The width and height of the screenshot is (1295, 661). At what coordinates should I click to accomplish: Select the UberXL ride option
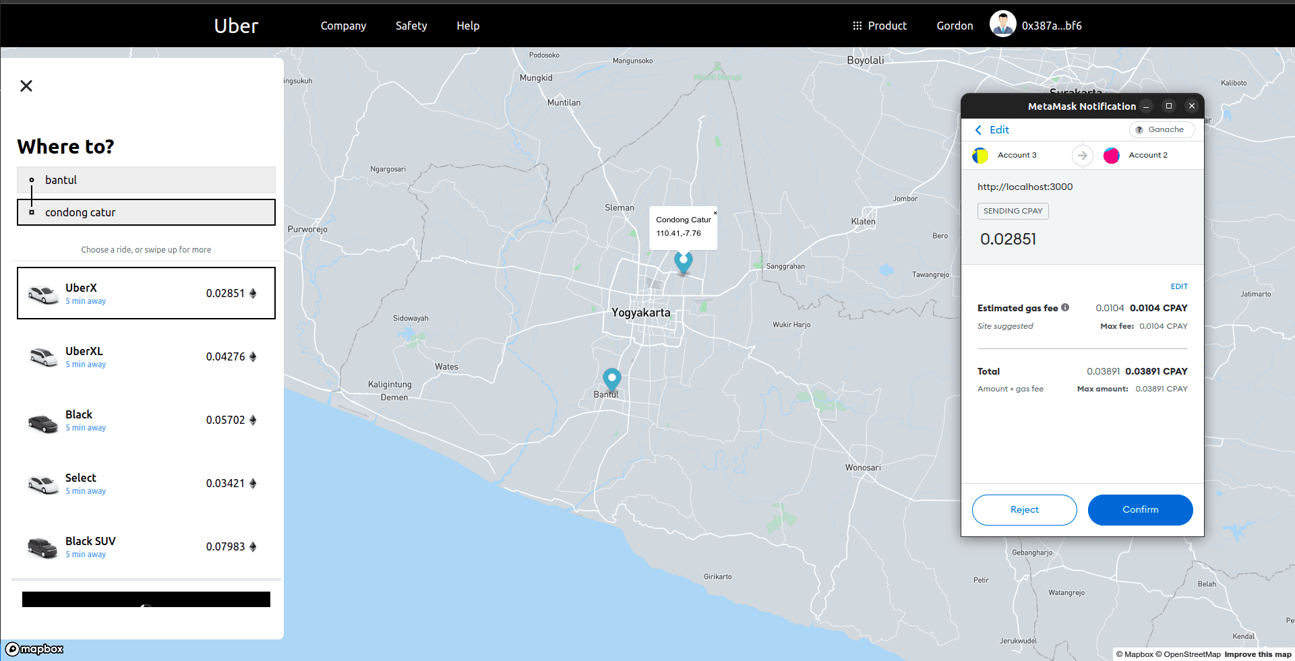146,356
